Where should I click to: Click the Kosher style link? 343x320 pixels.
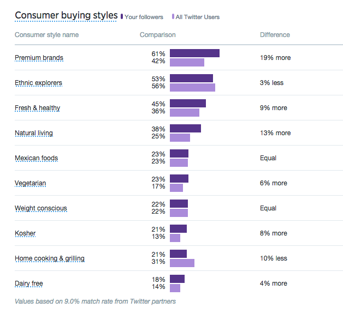(x=25, y=233)
